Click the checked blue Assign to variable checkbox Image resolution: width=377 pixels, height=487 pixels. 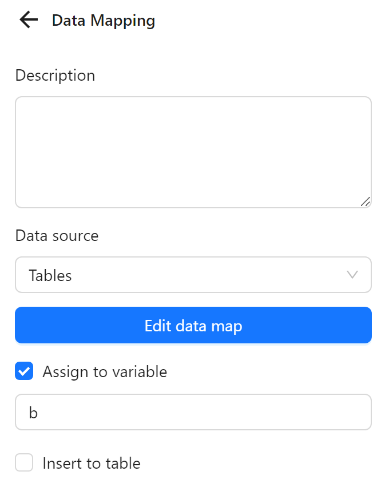23,371
